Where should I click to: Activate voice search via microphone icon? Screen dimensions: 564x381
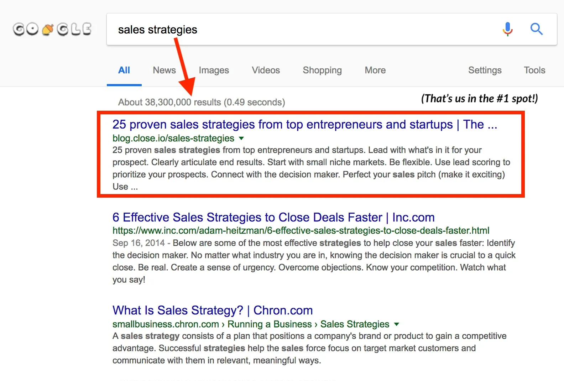tap(507, 29)
